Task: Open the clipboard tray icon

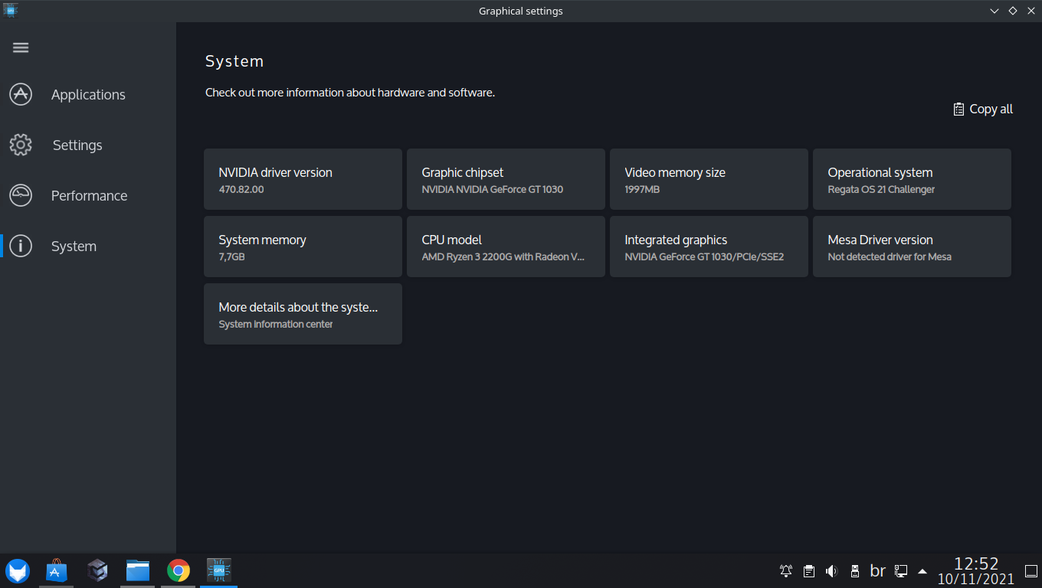Action: click(809, 571)
